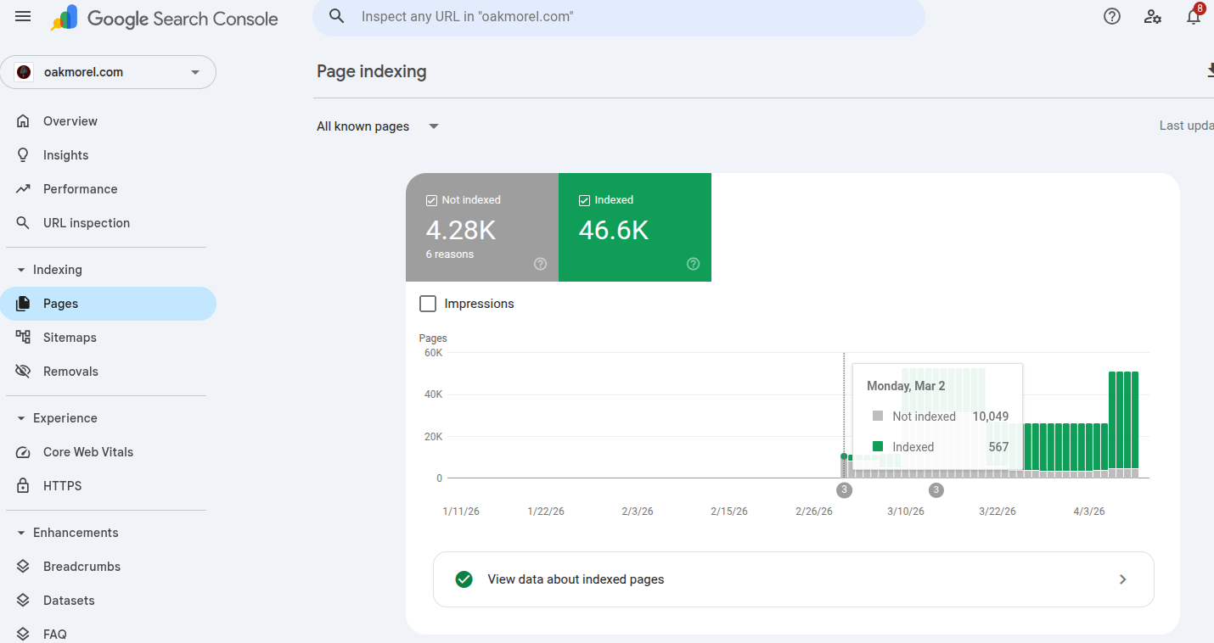Click the FAQ layers icon
Image resolution: width=1214 pixels, height=643 pixels.
23,635
